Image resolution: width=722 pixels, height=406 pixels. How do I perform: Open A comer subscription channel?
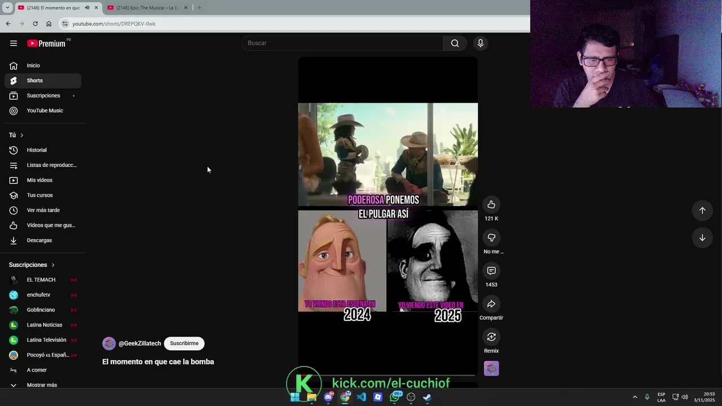pos(43,370)
